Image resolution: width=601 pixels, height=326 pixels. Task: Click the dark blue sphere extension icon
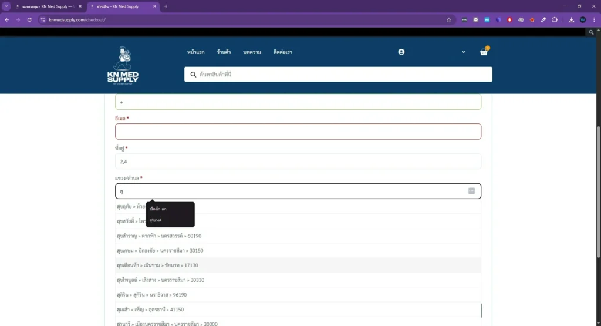[x=498, y=19]
